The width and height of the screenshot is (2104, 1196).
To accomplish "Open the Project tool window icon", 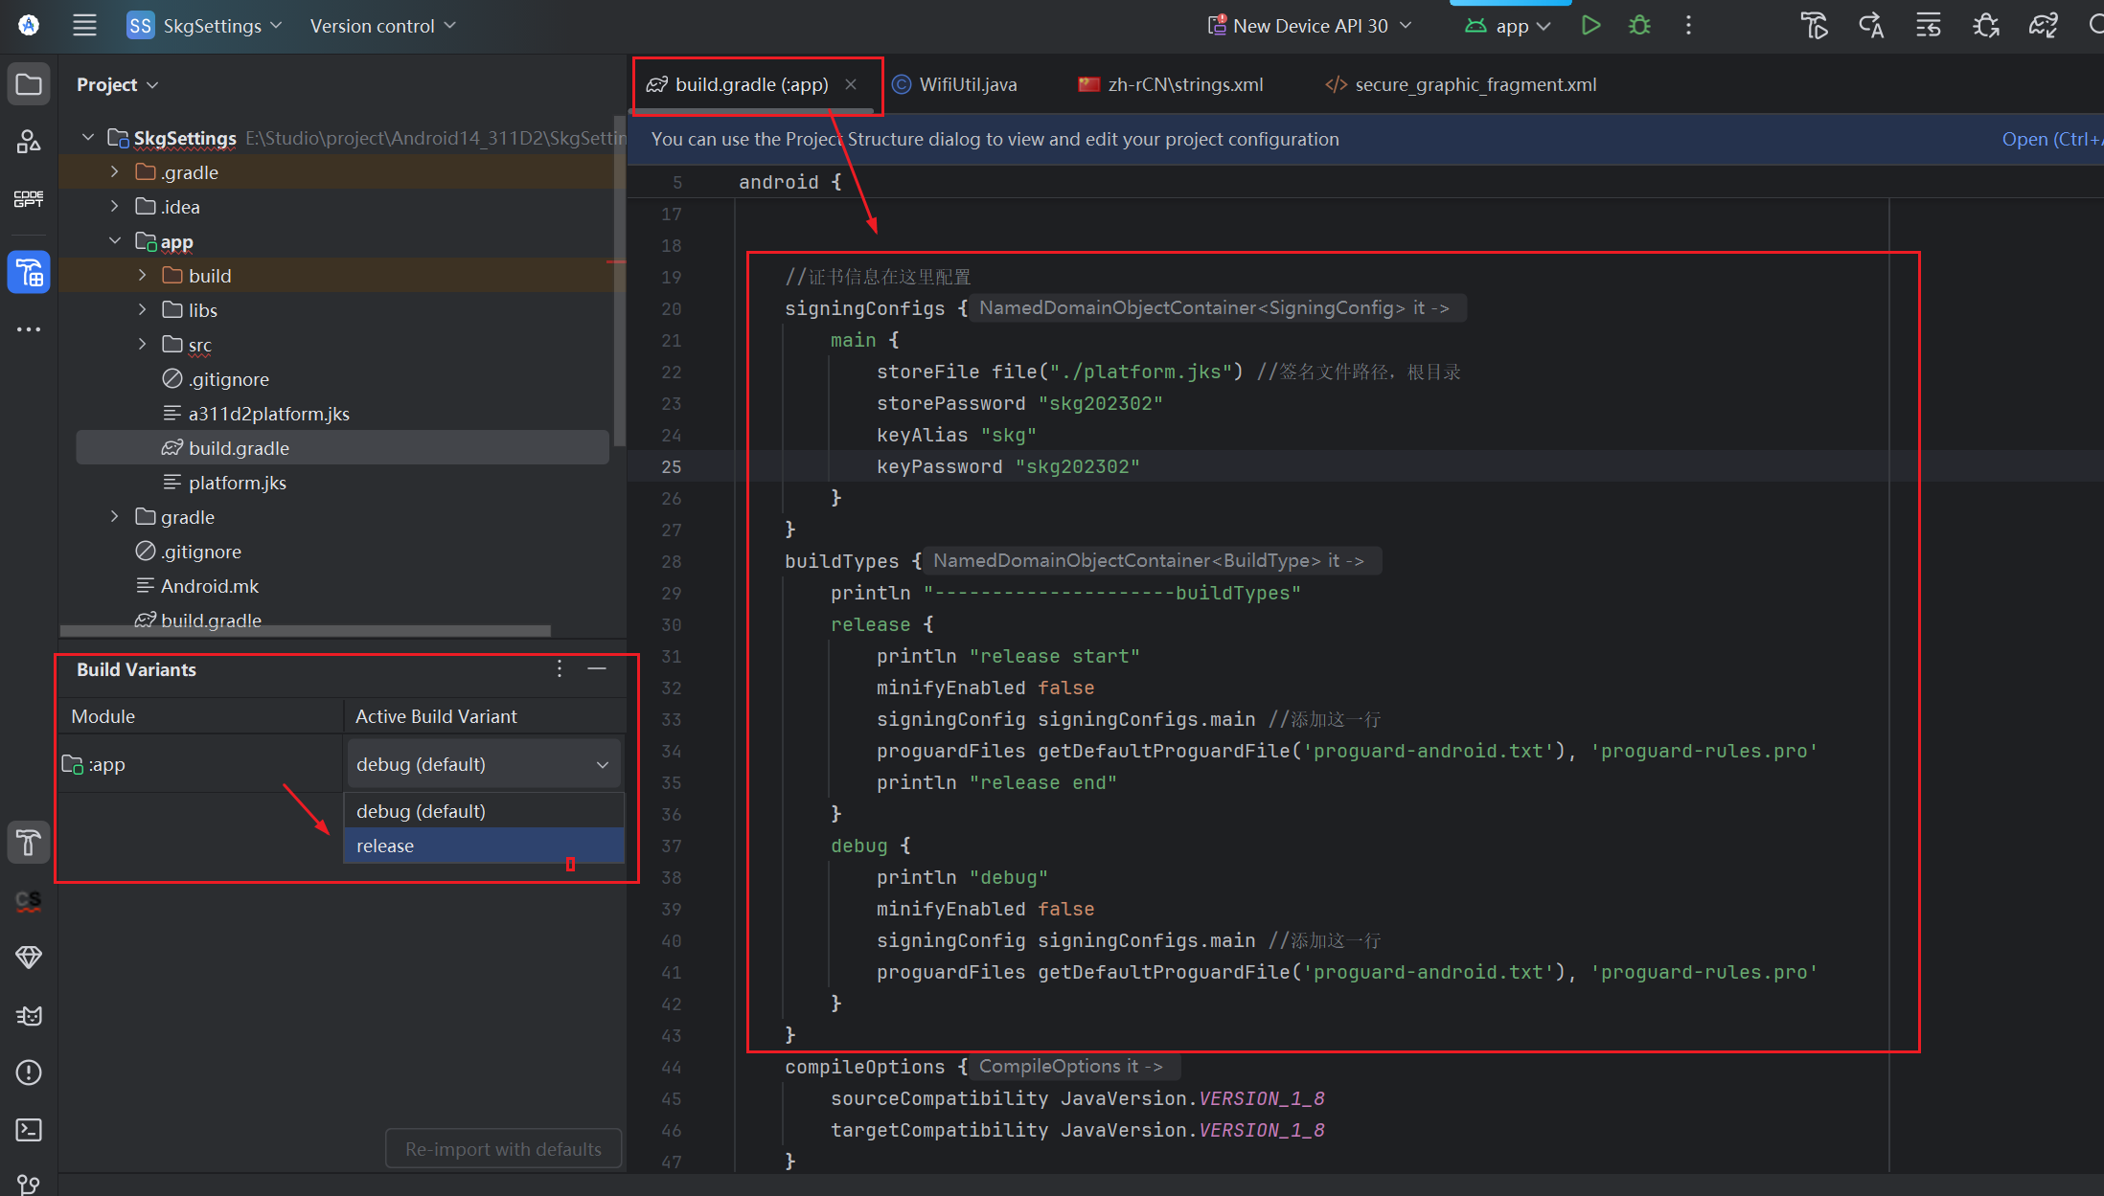I will pyautogui.click(x=29, y=84).
